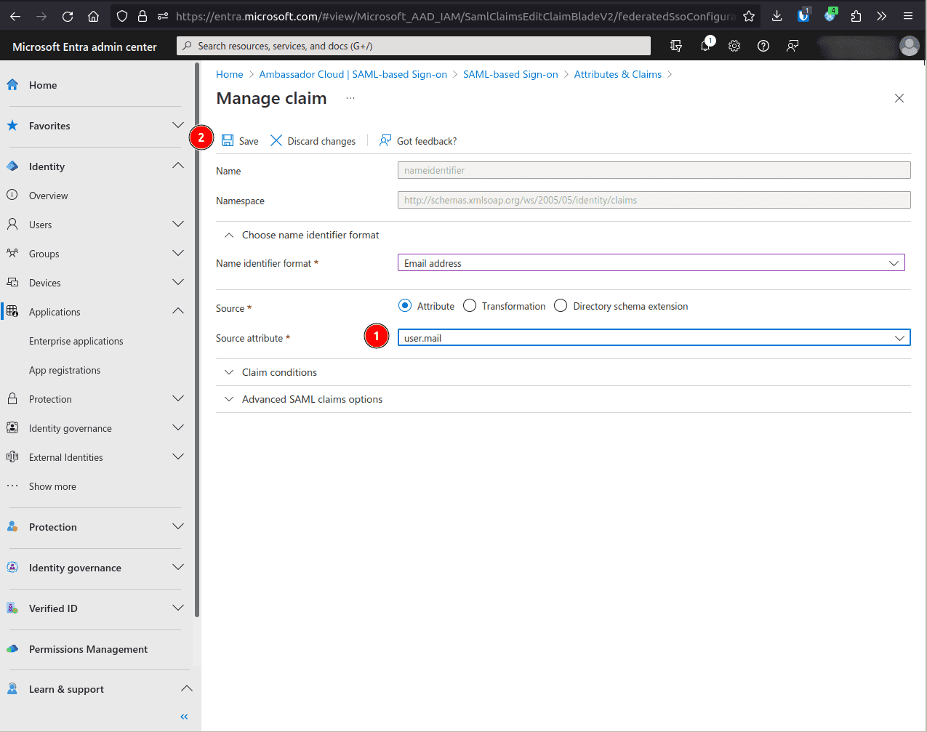Collapse Applications in the sidebar
This screenshot has height=732, width=927.
178,311
